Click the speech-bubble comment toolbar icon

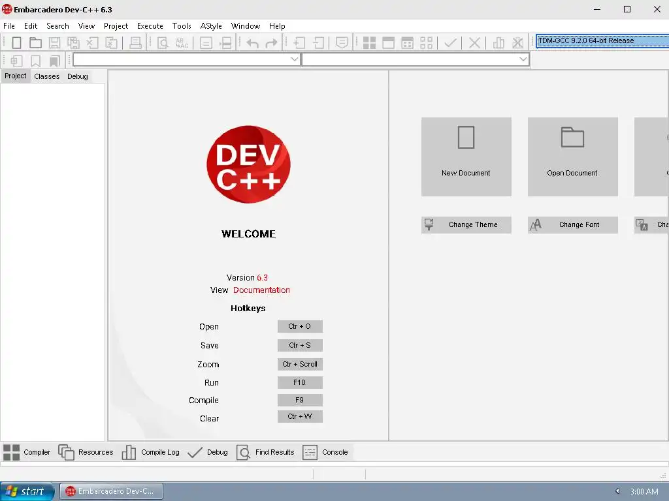tap(342, 42)
